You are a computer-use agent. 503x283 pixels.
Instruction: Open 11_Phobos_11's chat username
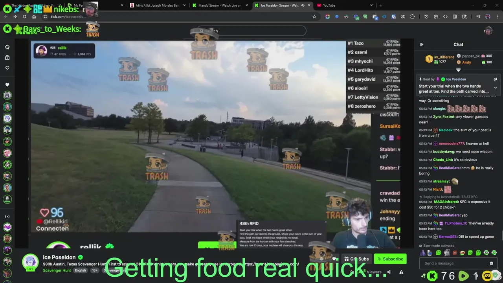coord(455,223)
